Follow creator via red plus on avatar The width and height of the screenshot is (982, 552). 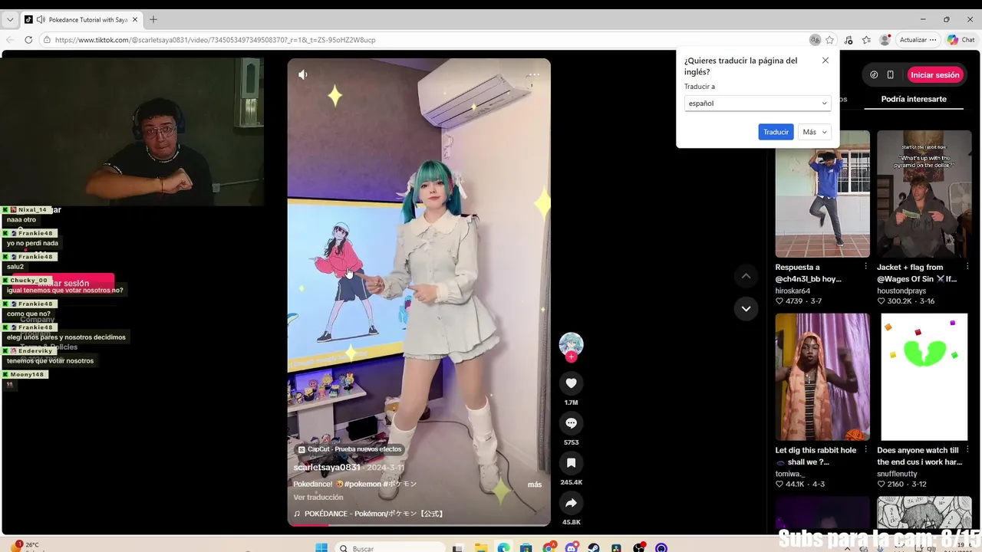point(571,357)
